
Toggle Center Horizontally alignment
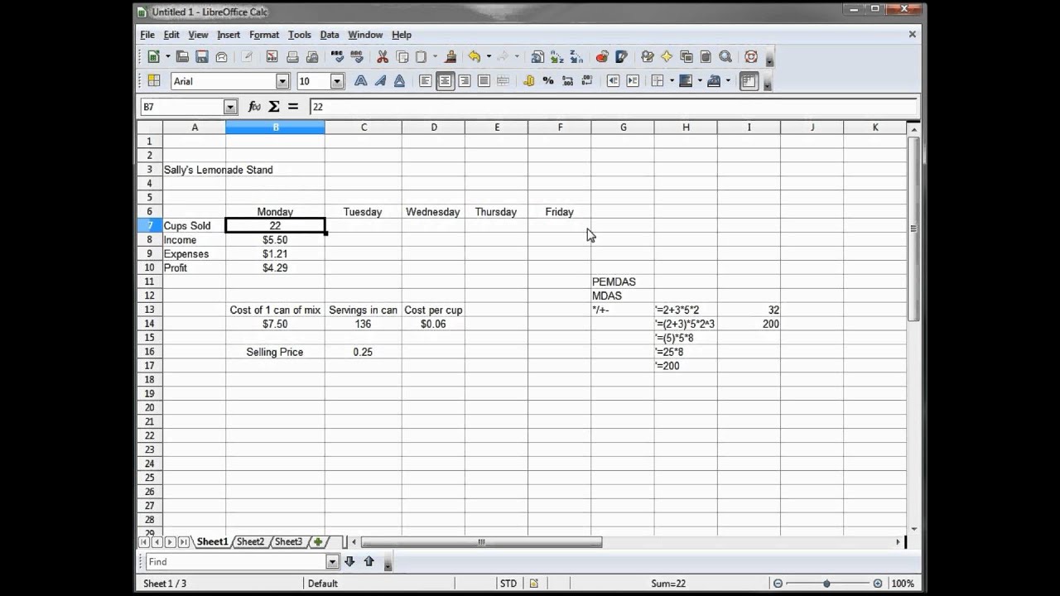446,81
